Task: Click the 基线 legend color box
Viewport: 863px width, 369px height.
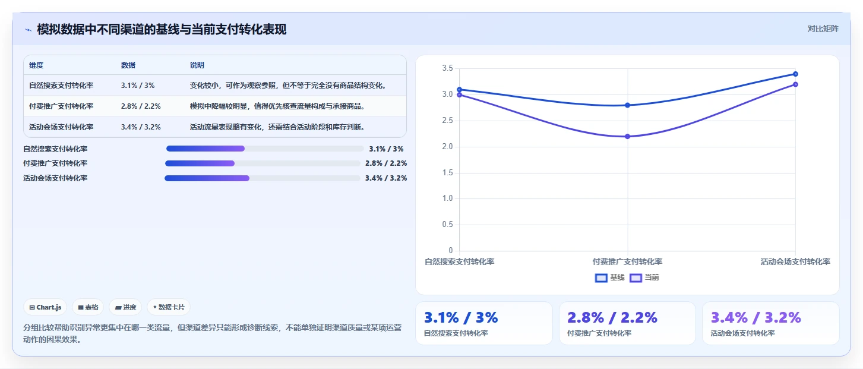Action: (x=601, y=277)
